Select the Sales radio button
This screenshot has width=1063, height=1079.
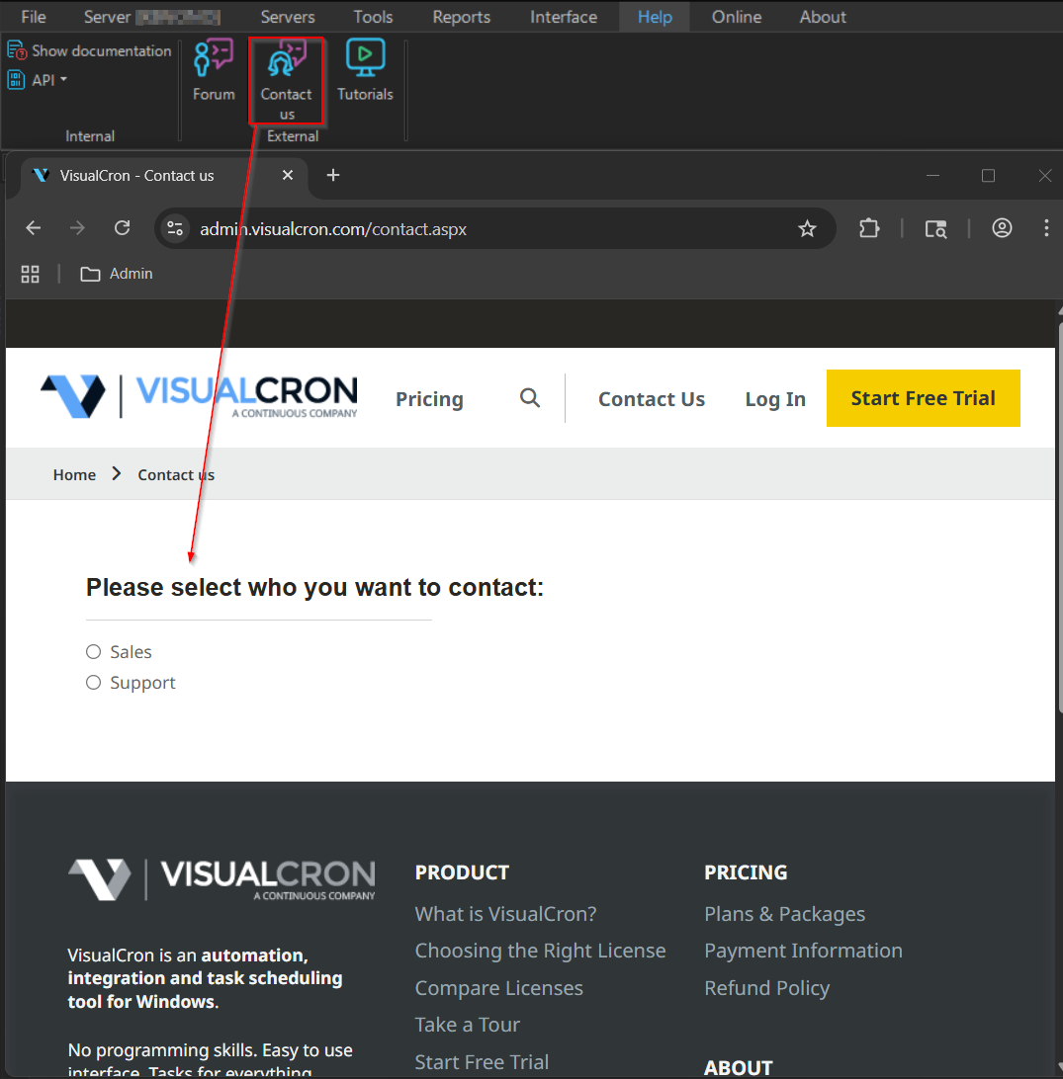(x=94, y=652)
